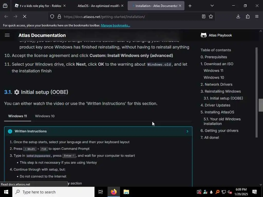This screenshot has width=263, height=197.
Task: Close the AtlasOS tab
Action: coord(122,6)
